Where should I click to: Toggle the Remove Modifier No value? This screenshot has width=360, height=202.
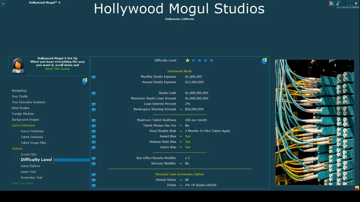pos(187,164)
